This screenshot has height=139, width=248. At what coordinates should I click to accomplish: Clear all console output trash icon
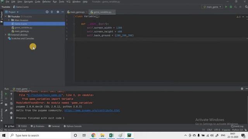11,118
